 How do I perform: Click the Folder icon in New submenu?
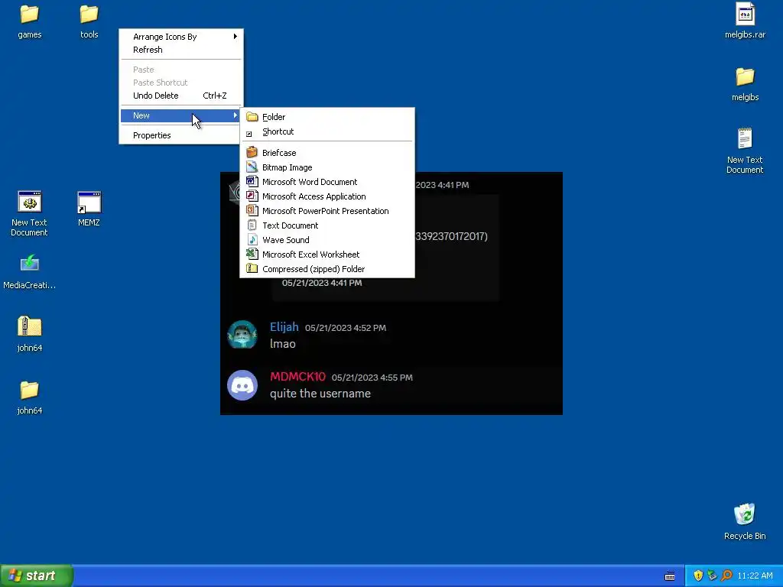tap(252, 117)
